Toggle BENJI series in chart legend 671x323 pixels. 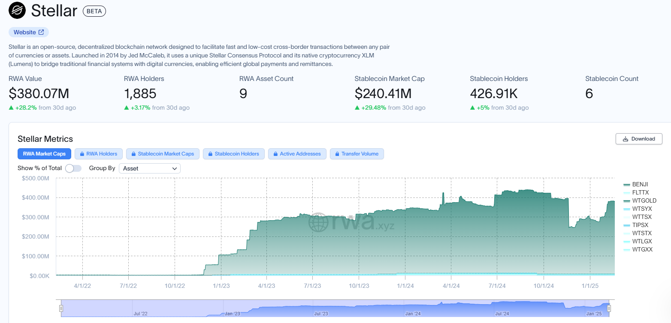pos(635,184)
